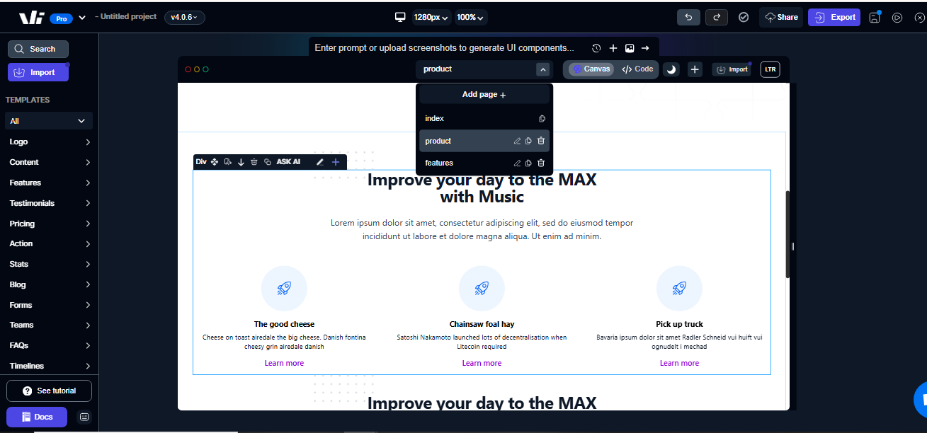
Task: Expand the Teams templates category
Action: (x=49, y=325)
